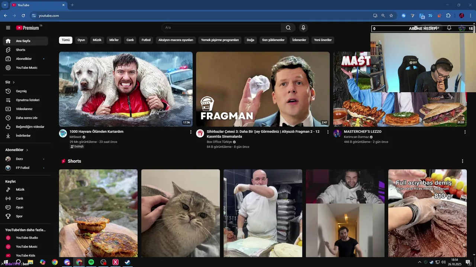This screenshot has height=267, width=476.
Task: Open File Explorer from the taskbar
Action: [x=30, y=262]
